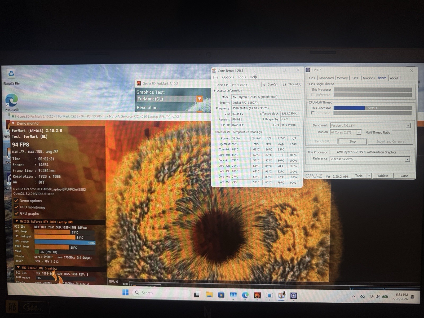Image resolution: width=424 pixels, height=318 pixels.
Task: Open the Windows Start menu
Action: [x=125, y=292]
